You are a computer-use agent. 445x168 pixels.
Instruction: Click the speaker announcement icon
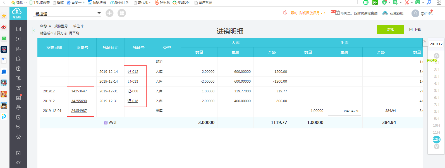285,13
